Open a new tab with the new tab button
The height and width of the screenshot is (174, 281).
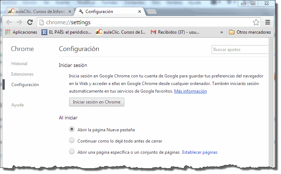[152, 12]
